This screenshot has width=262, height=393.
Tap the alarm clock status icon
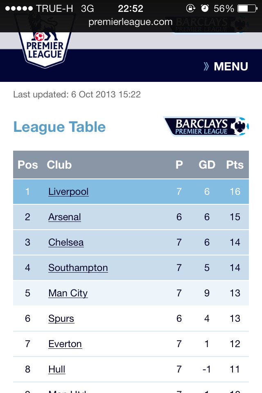[x=205, y=9]
